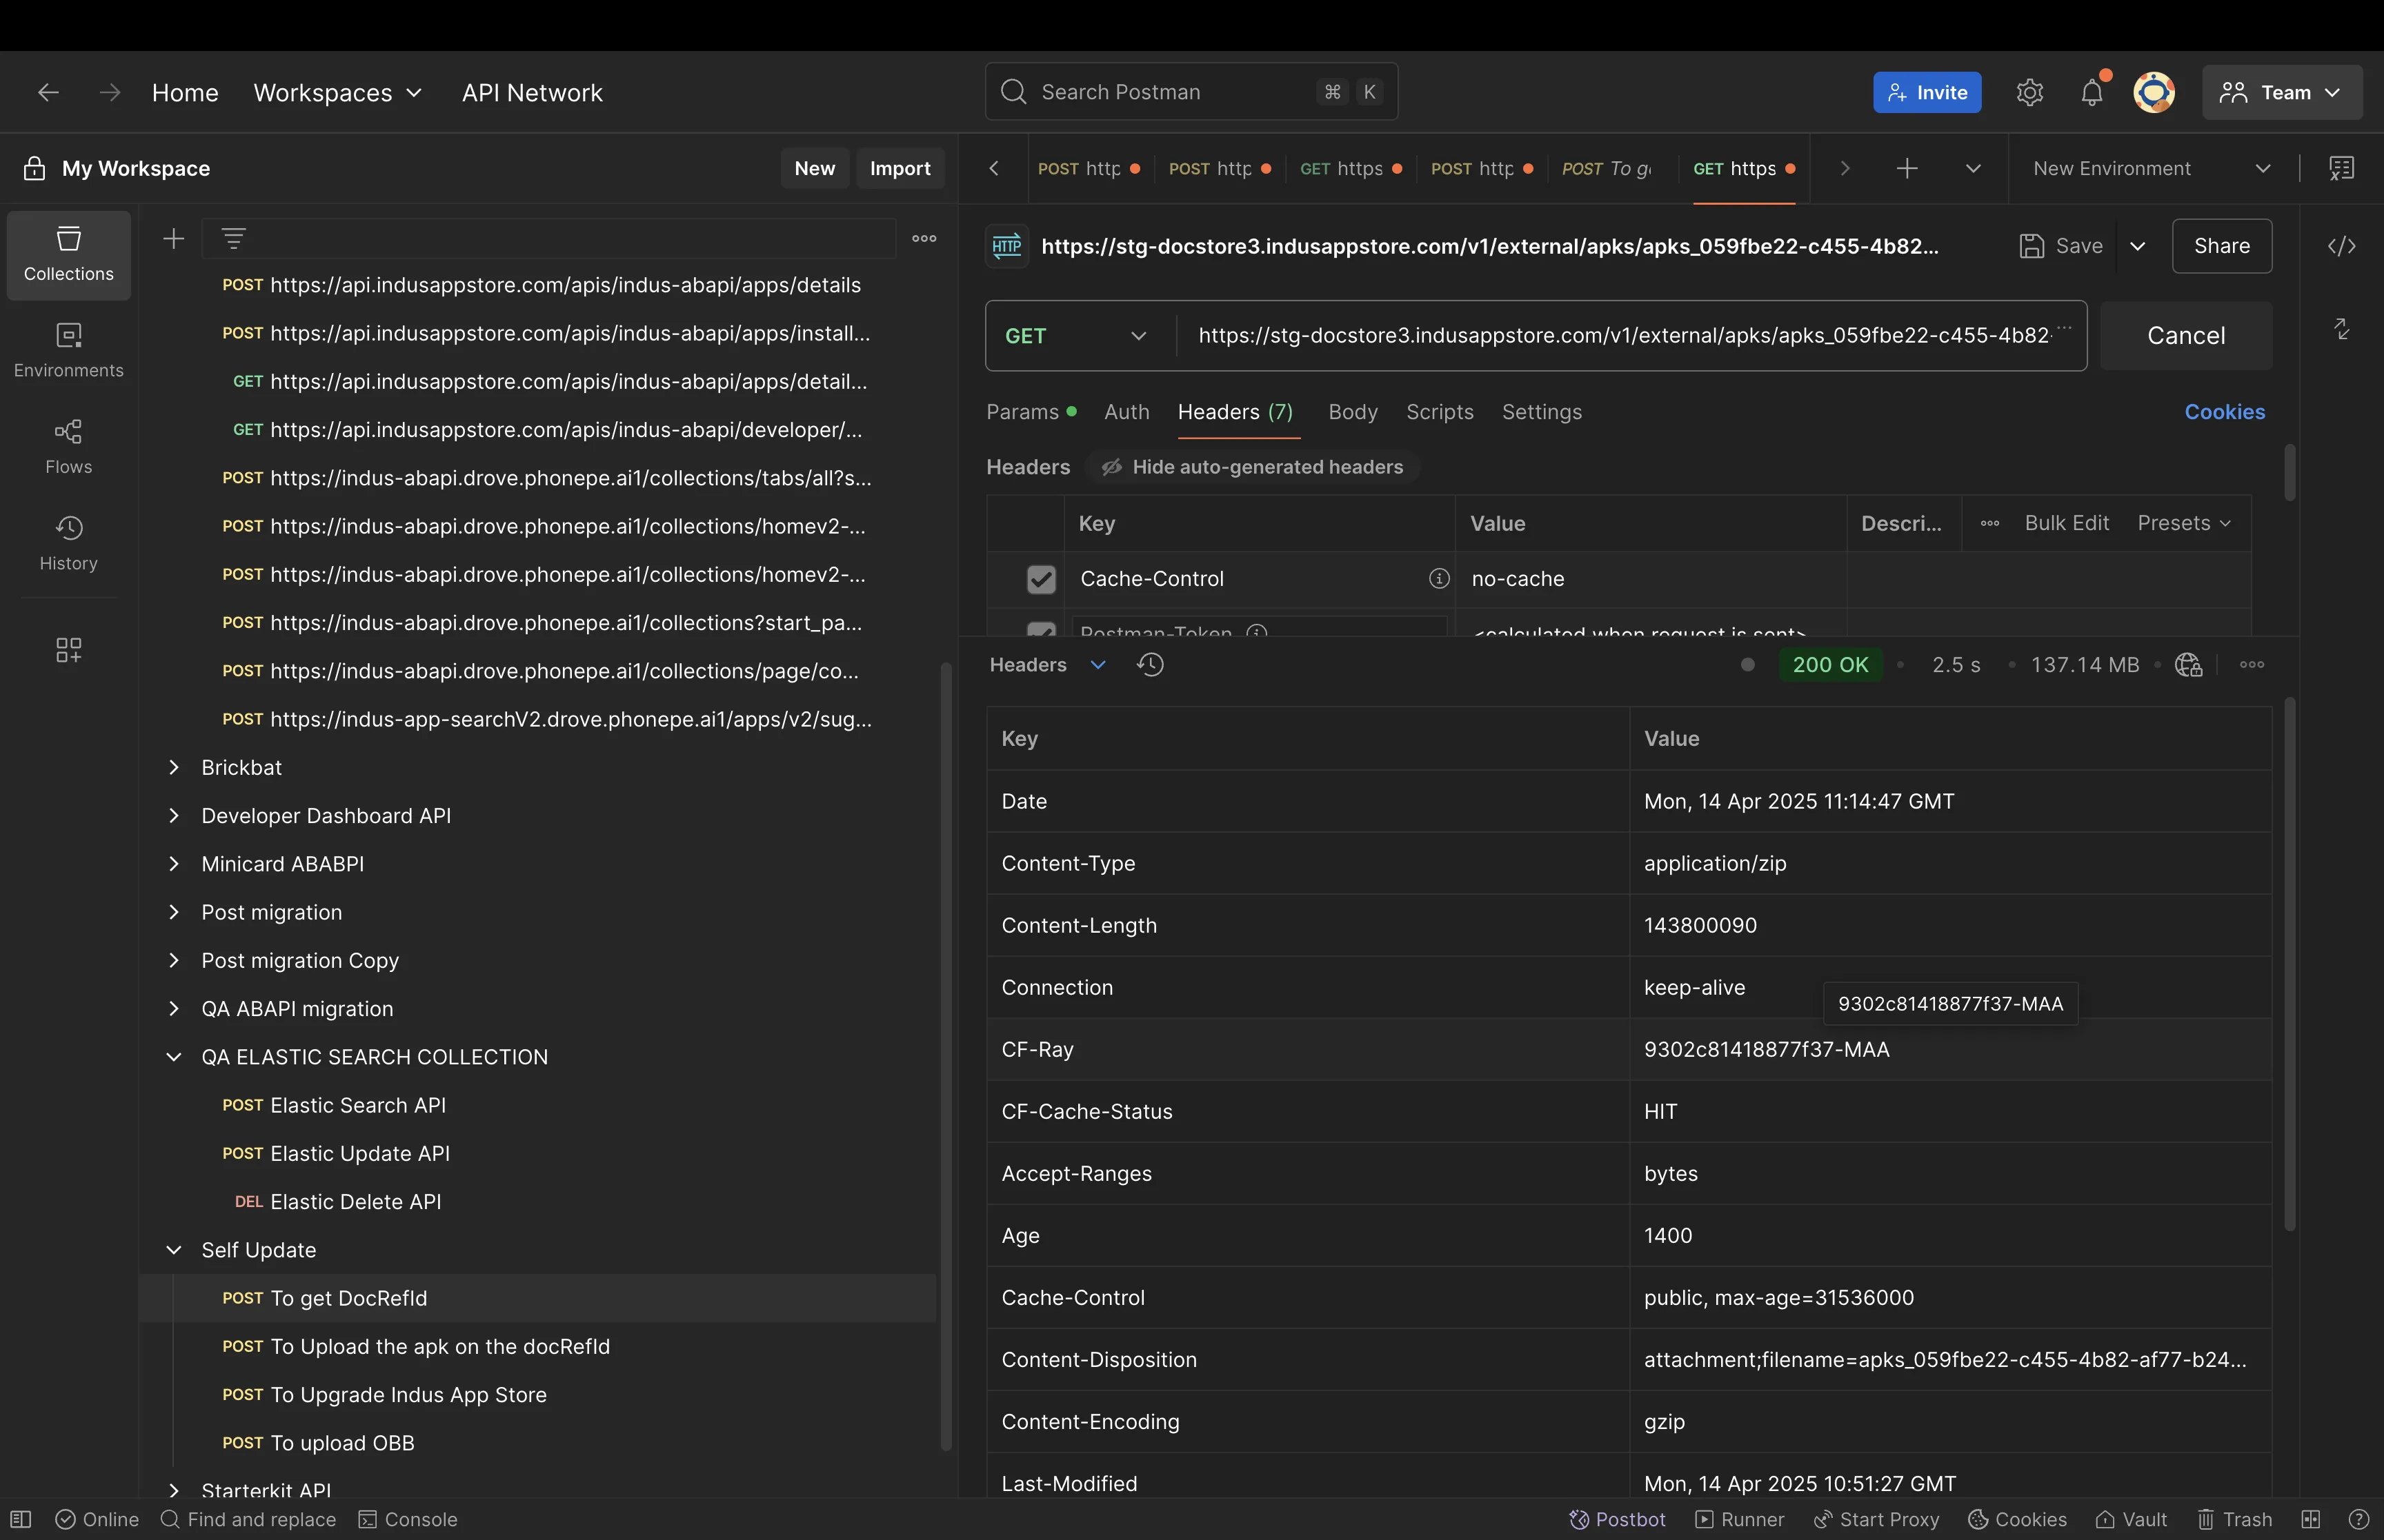This screenshot has height=1540, width=2384.
Task: Toggle Hide auto-generated headers
Action: click(x=1253, y=467)
